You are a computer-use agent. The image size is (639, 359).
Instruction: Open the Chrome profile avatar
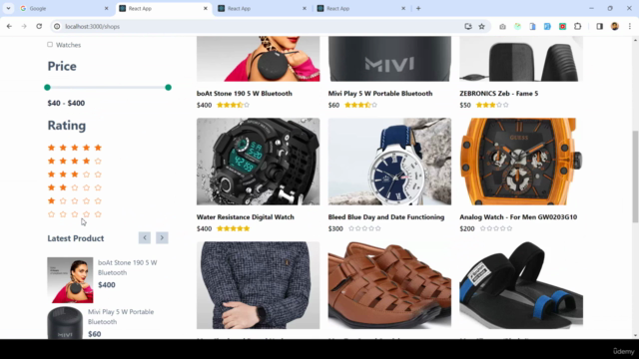615,27
